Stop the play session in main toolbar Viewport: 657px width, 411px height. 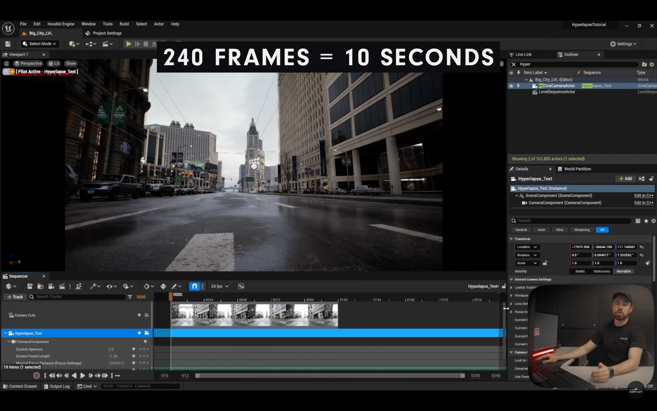[x=146, y=44]
